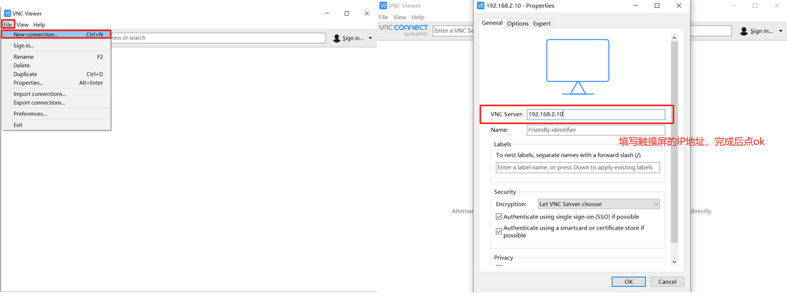Select Import connections... menu entry
The width and height of the screenshot is (787, 296).
[56, 94]
